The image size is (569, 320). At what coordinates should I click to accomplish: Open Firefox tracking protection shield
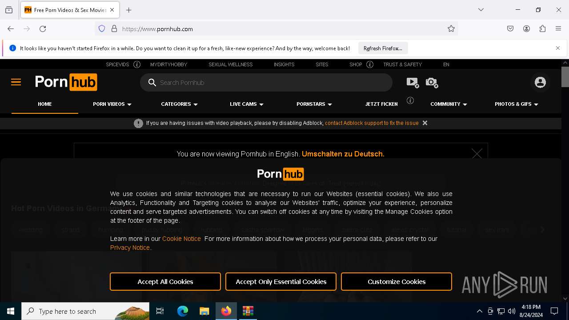102,29
